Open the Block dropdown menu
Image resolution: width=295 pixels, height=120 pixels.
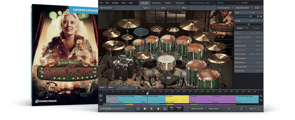(x=112, y=87)
